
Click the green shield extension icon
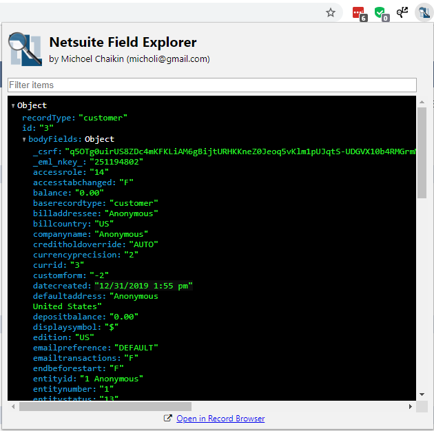click(380, 12)
